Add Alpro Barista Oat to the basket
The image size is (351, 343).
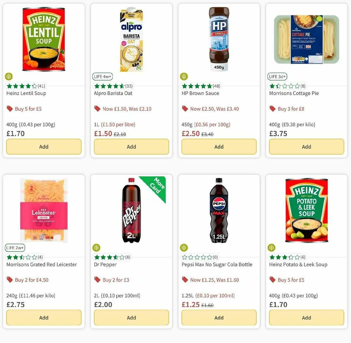(x=131, y=146)
